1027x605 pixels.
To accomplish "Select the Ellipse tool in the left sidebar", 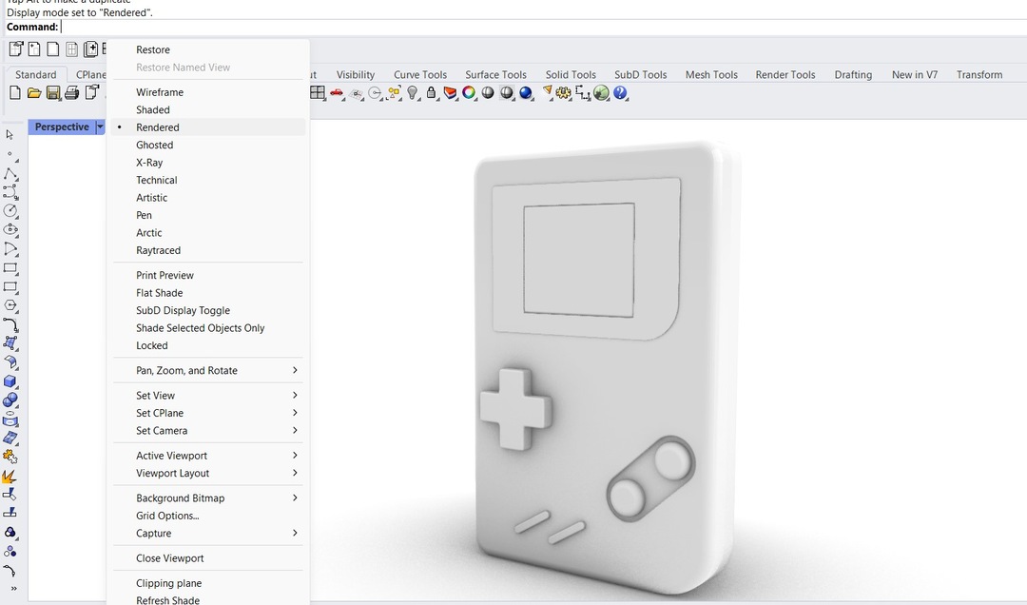I will tap(10, 230).
